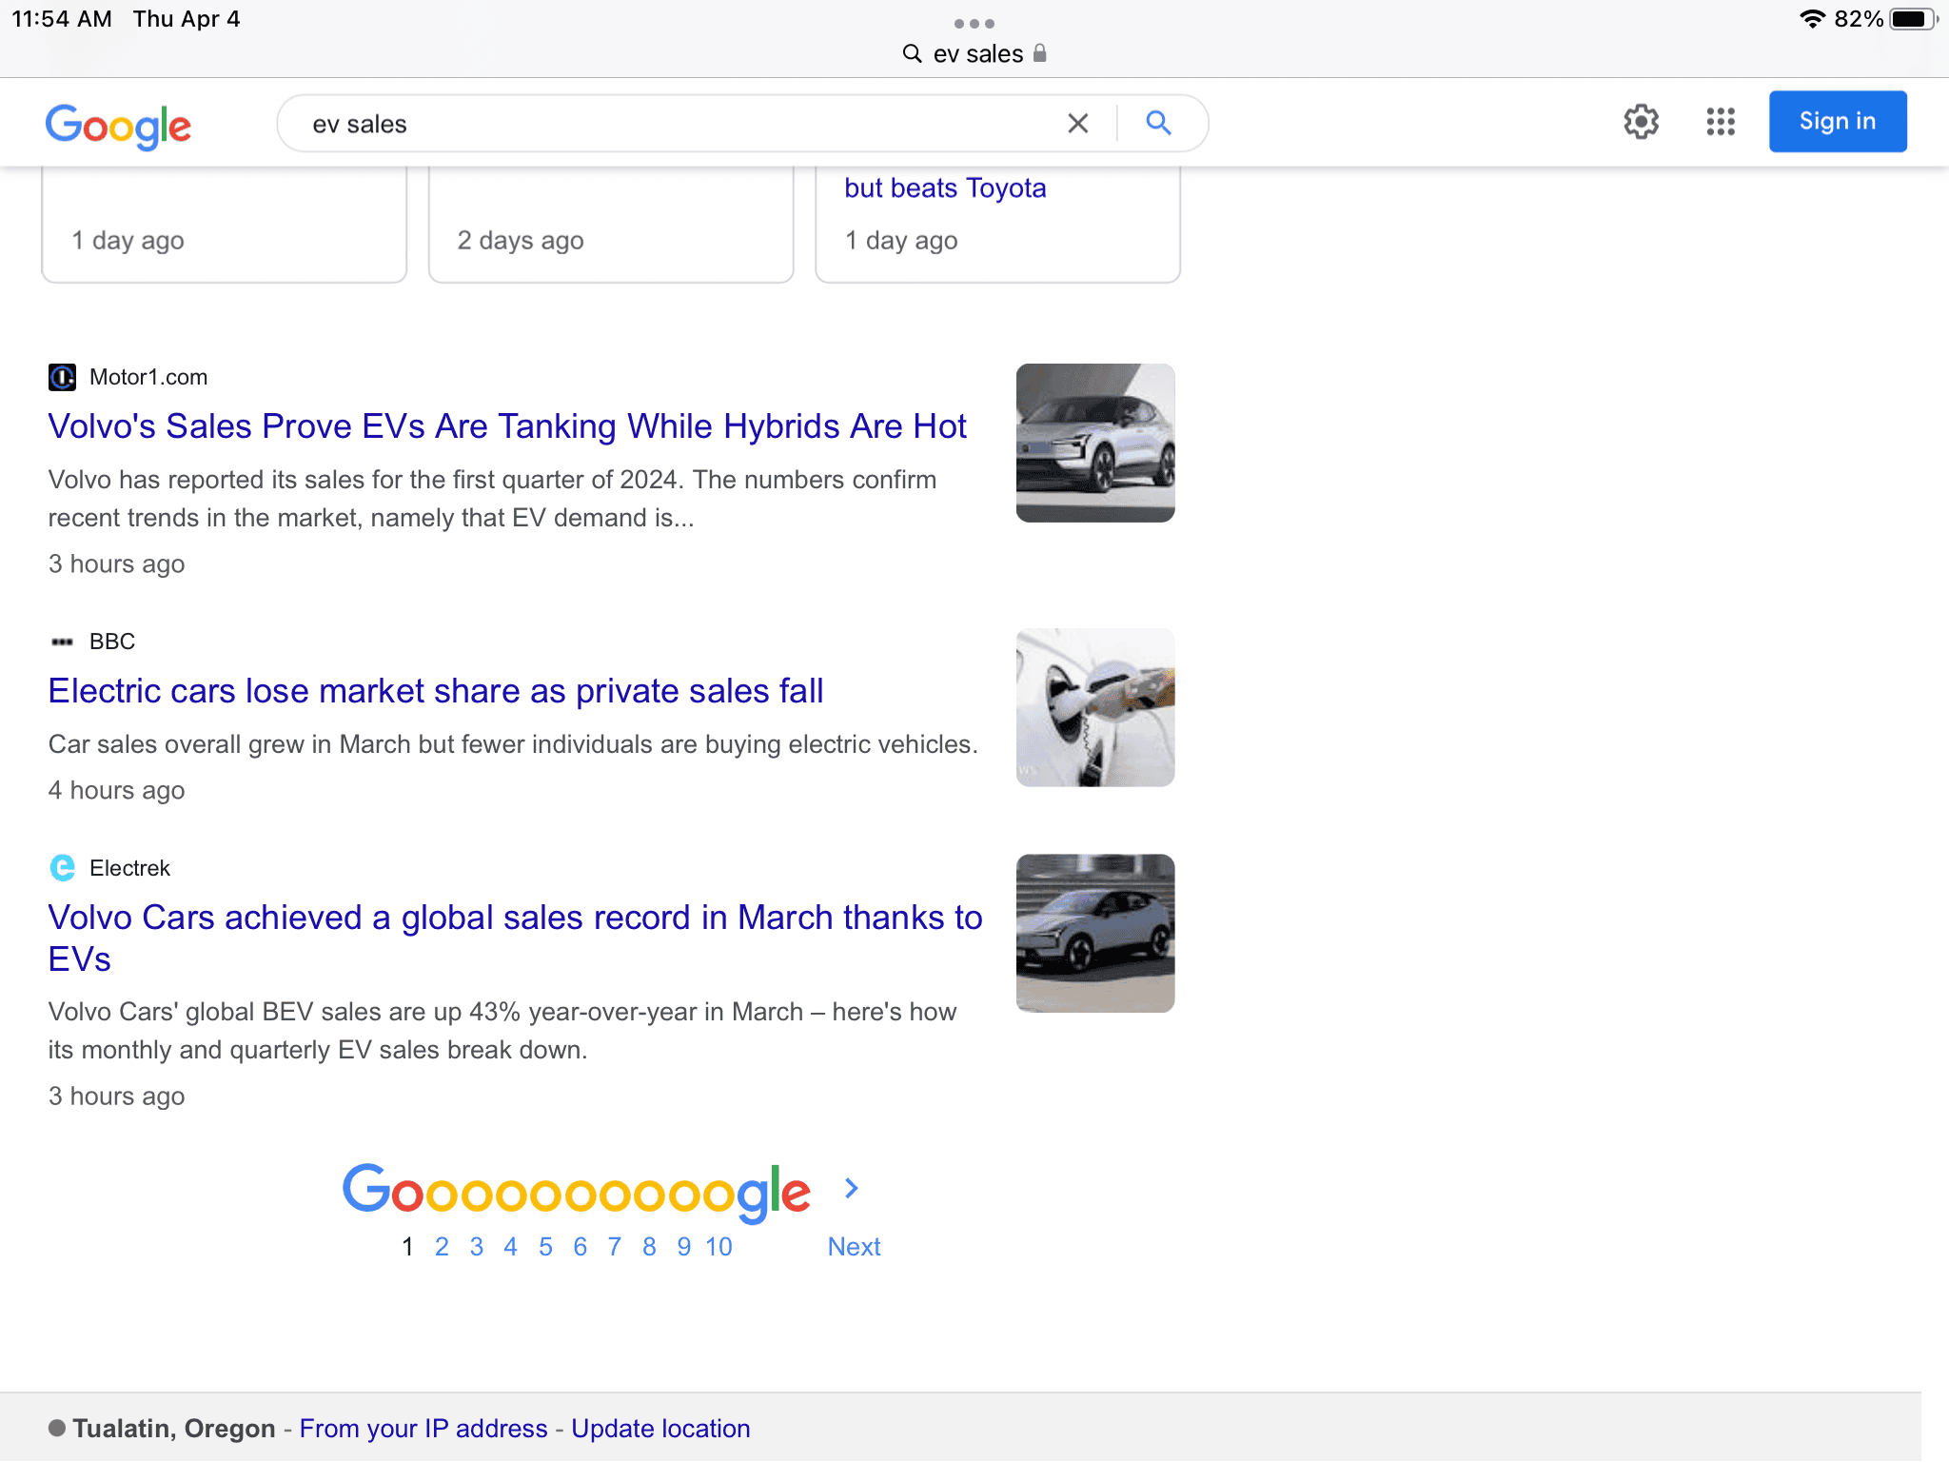Click the Electrek source name
The width and height of the screenshot is (1949, 1462).
tap(129, 868)
